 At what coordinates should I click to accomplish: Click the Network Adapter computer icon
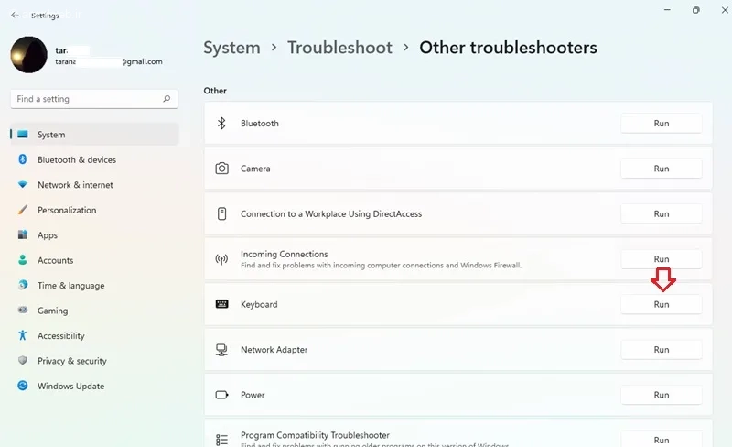point(221,350)
